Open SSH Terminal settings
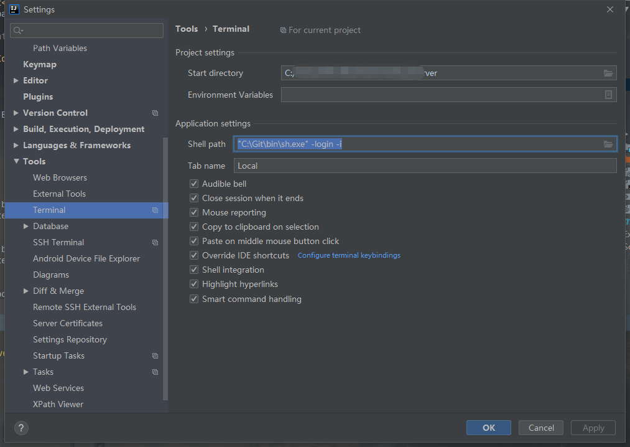The width and height of the screenshot is (630, 447). click(x=58, y=243)
